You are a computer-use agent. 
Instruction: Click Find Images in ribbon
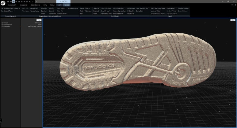(61, 8)
